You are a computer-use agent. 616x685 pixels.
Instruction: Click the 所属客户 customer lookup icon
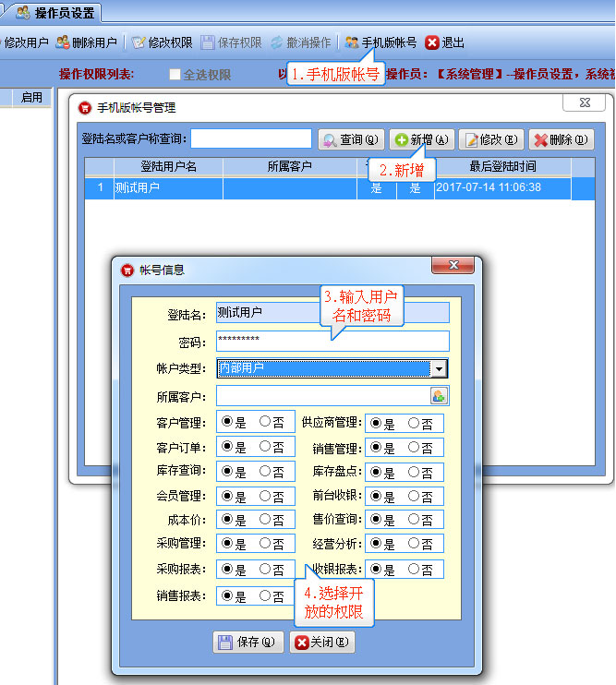(x=438, y=396)
